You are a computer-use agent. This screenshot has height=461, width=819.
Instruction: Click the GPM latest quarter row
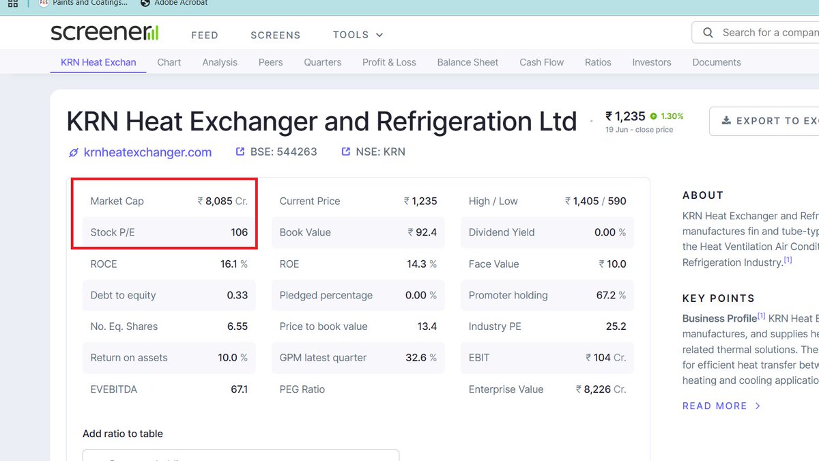coord(358,358)
